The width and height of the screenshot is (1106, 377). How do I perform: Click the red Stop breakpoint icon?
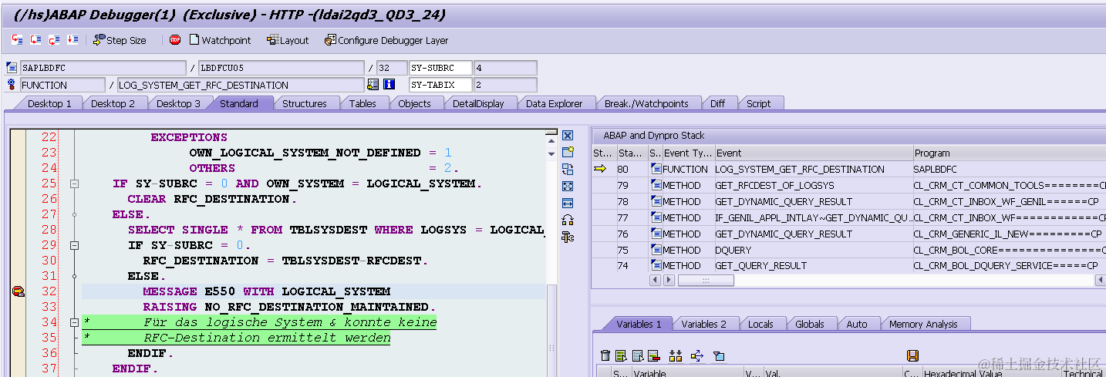pos(175,40)
